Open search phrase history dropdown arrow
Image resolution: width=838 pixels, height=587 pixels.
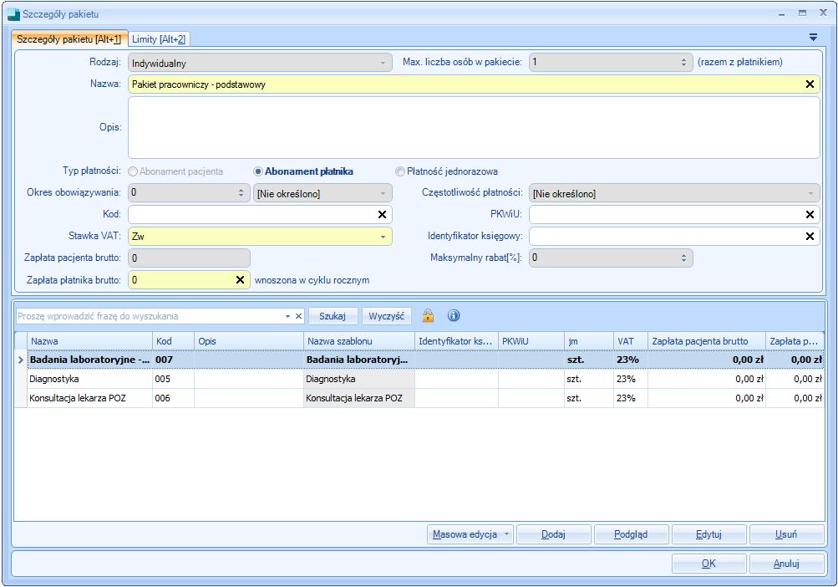[287, 316]
